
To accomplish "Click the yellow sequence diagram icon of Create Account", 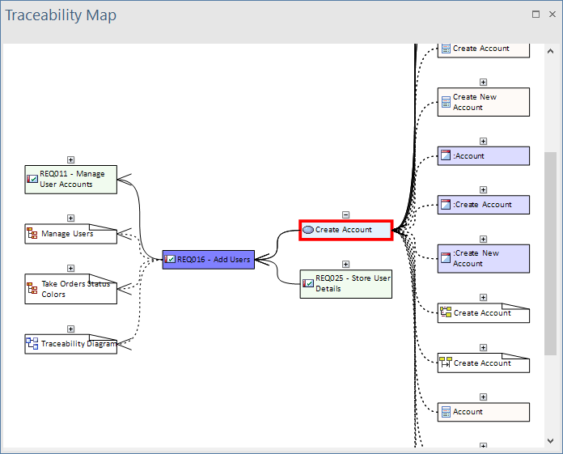I will [446, 362].
